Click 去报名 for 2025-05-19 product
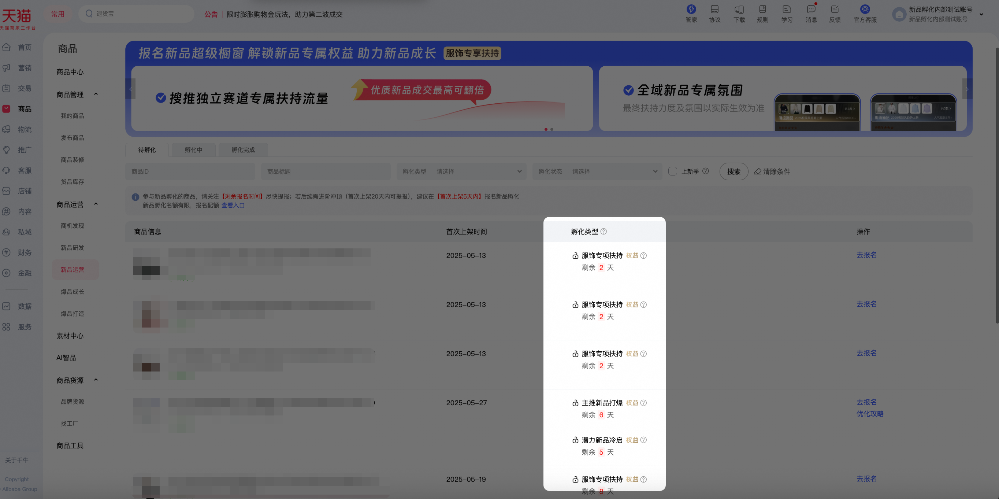Screen dimensions: 999x499 coord(866,479)
